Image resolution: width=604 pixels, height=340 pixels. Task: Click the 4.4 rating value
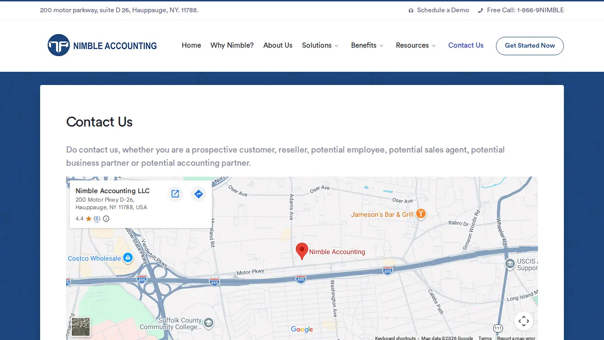pos(79,219)
